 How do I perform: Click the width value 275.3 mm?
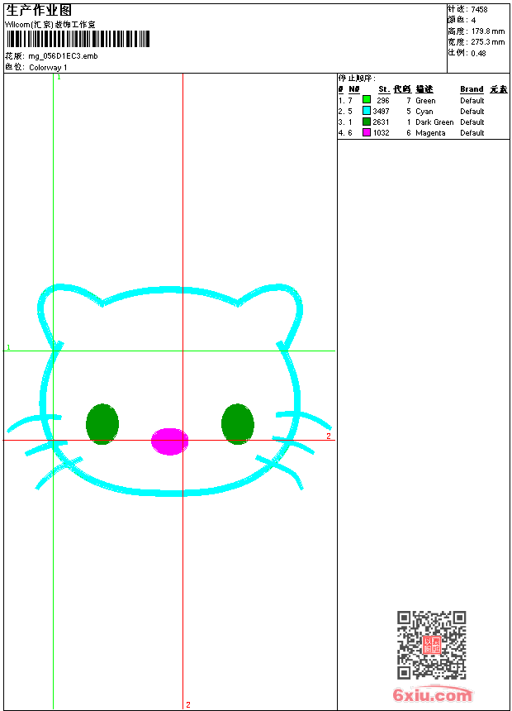click(x=487, y=42)
